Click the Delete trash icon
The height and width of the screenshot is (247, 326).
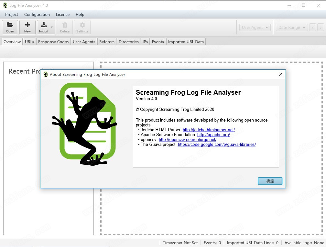pos(65,27)
